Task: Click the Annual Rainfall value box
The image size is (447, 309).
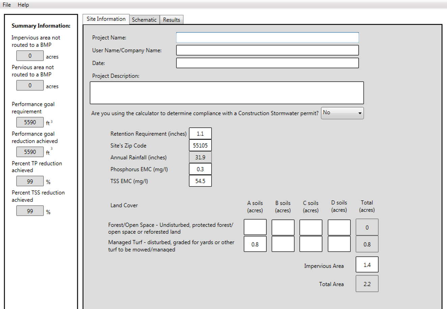Action: click(x=201, y=157)
